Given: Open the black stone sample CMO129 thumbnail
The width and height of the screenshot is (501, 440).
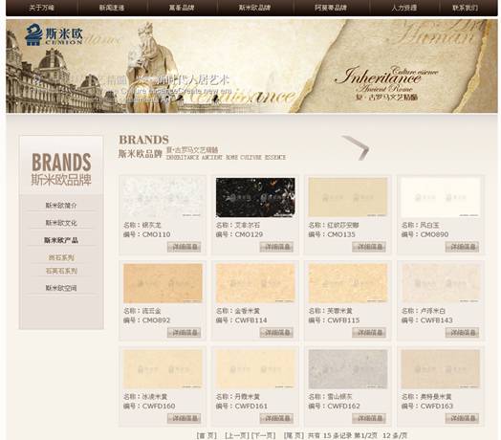Looking at the screenshot, I should (x=255, y=198).
